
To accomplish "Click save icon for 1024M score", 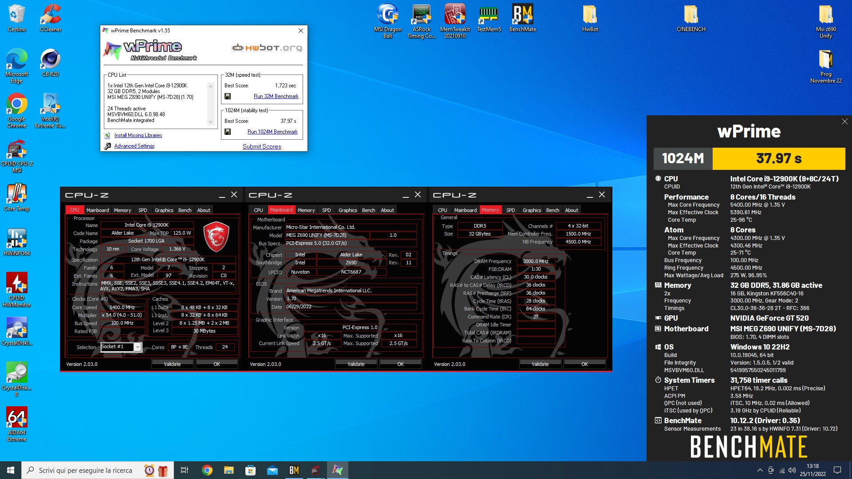I will [x=228, y=132].
